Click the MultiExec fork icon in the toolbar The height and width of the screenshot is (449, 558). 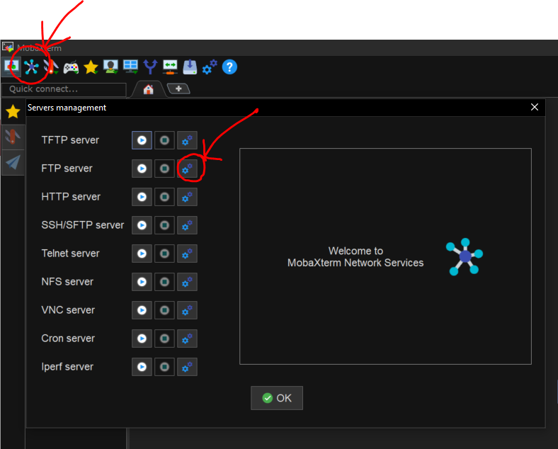pyautogui.click(x=150, y=67)
